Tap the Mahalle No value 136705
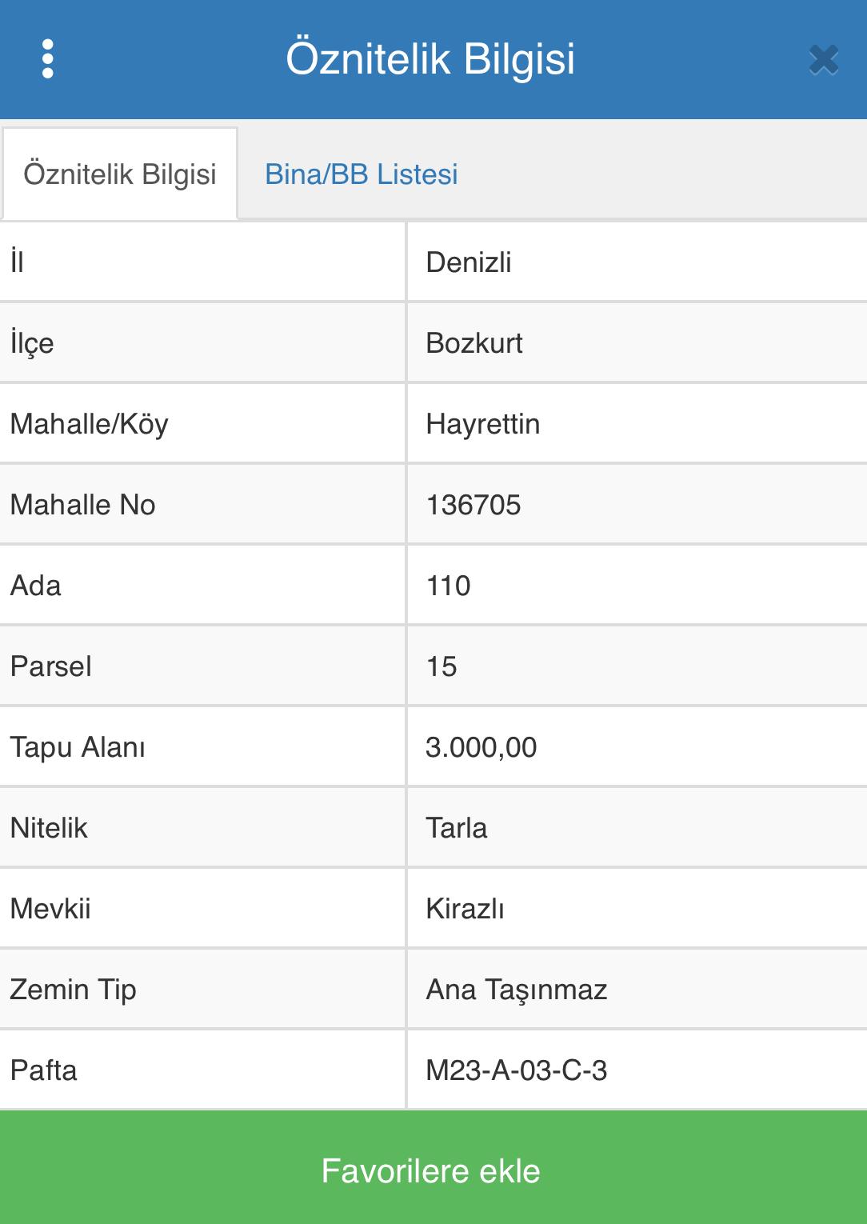This screenshot has width=867, height=1224. [x=473, y=505]
